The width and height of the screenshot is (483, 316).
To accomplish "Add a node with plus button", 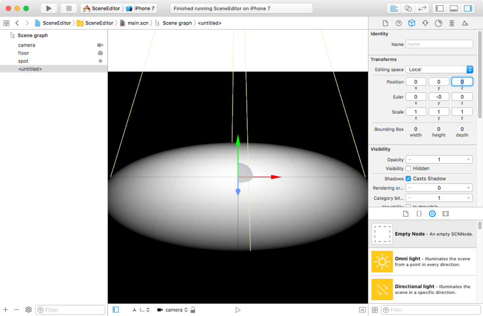I will tap(6, 310).
